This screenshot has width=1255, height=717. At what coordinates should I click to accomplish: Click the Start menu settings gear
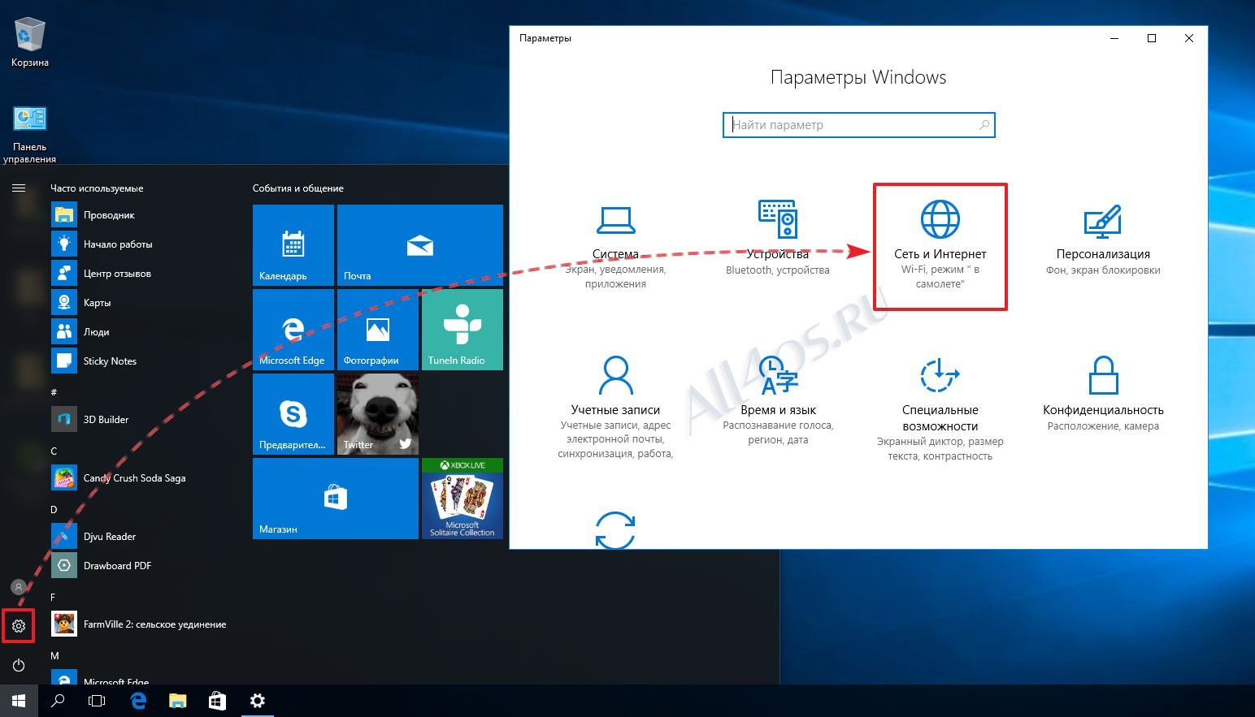click(x=19, y=626)
